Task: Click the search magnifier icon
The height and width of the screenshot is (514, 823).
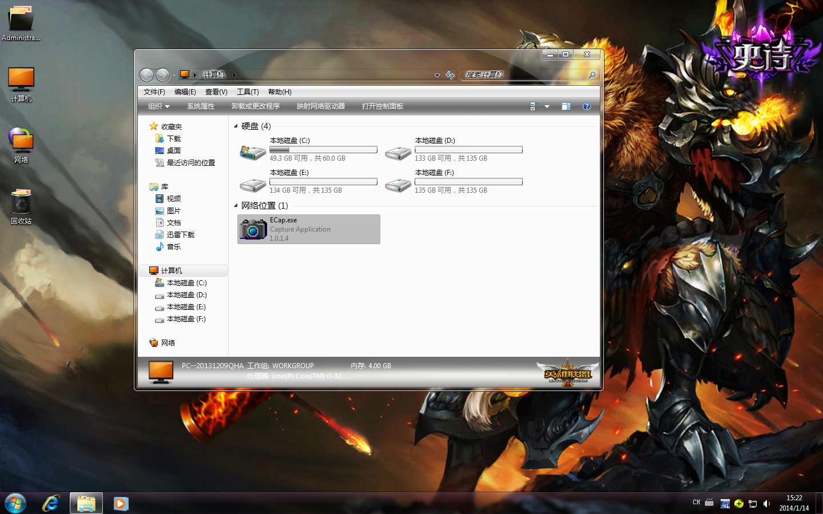Action: pos(592,75)
